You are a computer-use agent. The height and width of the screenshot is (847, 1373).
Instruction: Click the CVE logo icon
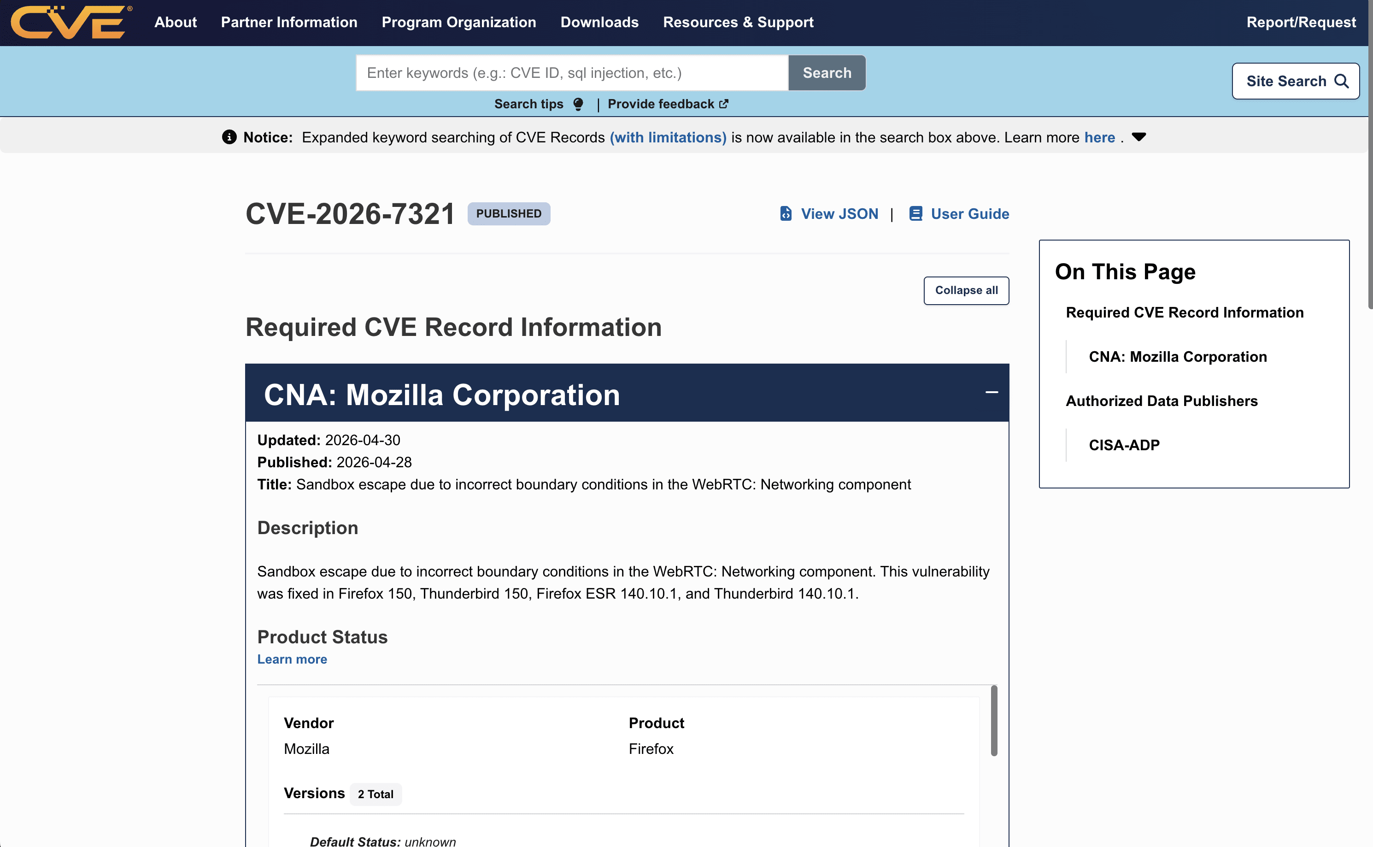pyautogui.click(x=72, y=23)
